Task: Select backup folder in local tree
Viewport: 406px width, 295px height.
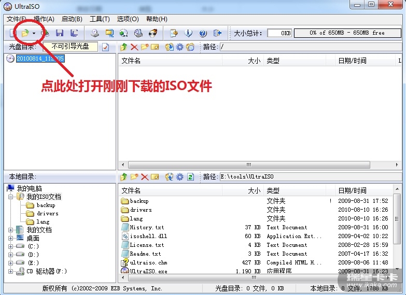Action: [x=46, y=205]
